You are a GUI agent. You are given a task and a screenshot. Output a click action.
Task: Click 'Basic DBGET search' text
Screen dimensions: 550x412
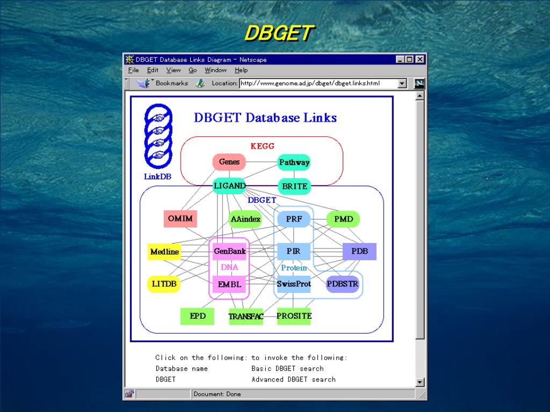coord(288,369)
